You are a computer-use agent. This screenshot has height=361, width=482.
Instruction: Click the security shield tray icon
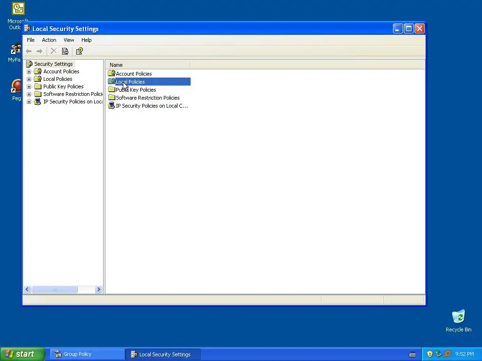(x=430, y=354)
